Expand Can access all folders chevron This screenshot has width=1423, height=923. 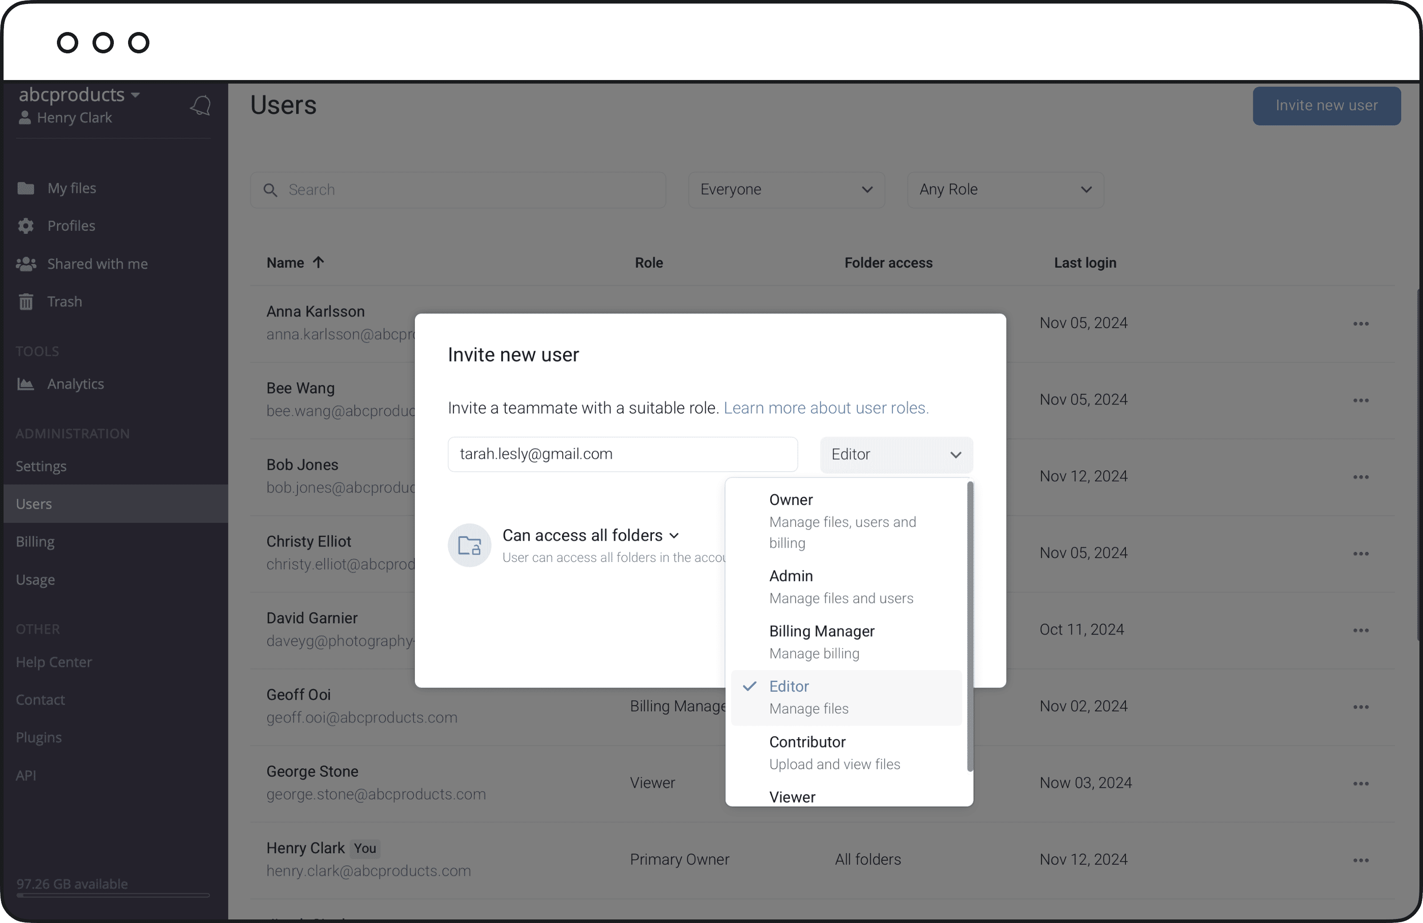click(x=675, y=536)
